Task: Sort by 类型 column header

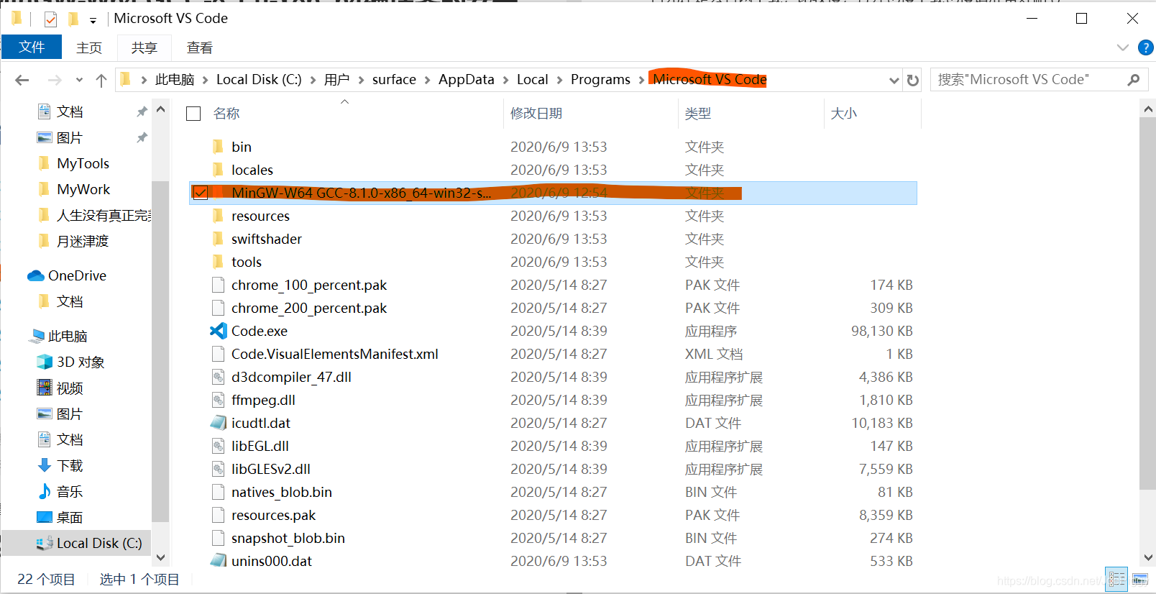Action: (x=698, y=114)
